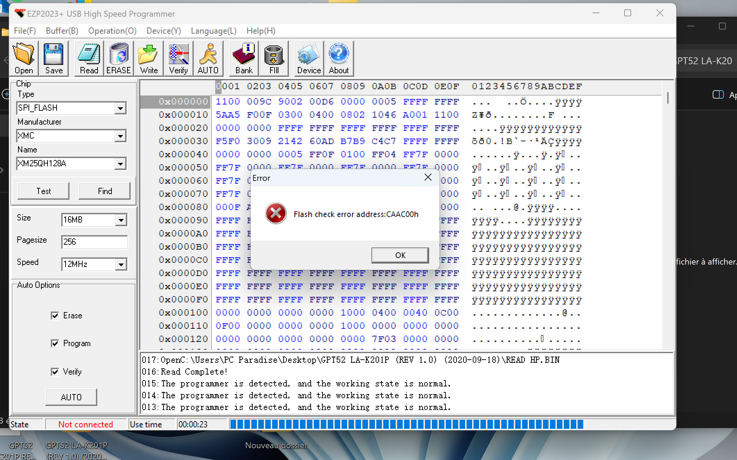Disable the Verify auto option checkbox
Image resolution: width=737 pixels, height=460 pixels.
coord(55,372)
